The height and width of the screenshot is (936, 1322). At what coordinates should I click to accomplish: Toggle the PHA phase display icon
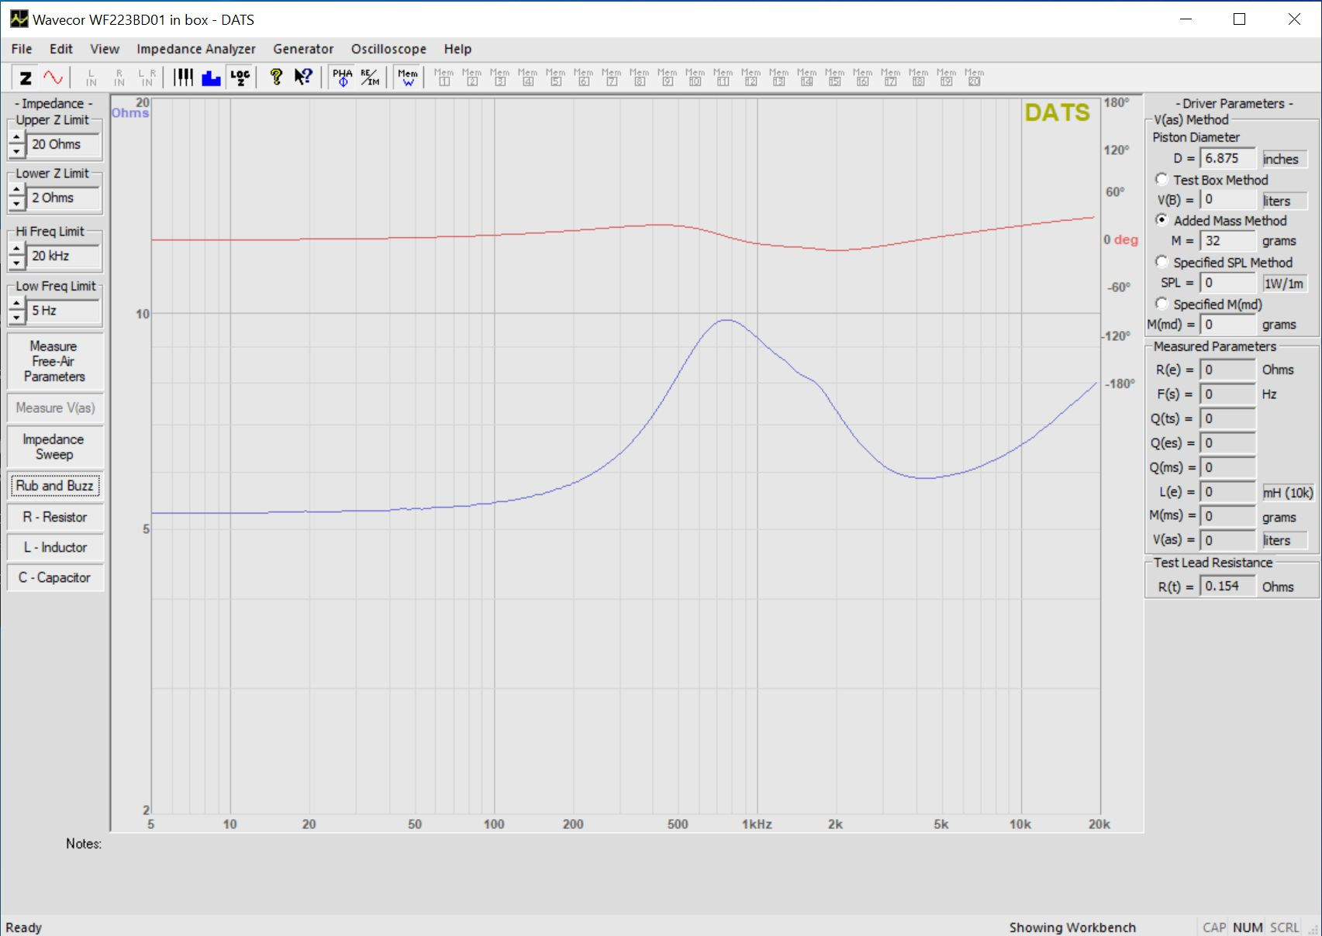point(343,77)
